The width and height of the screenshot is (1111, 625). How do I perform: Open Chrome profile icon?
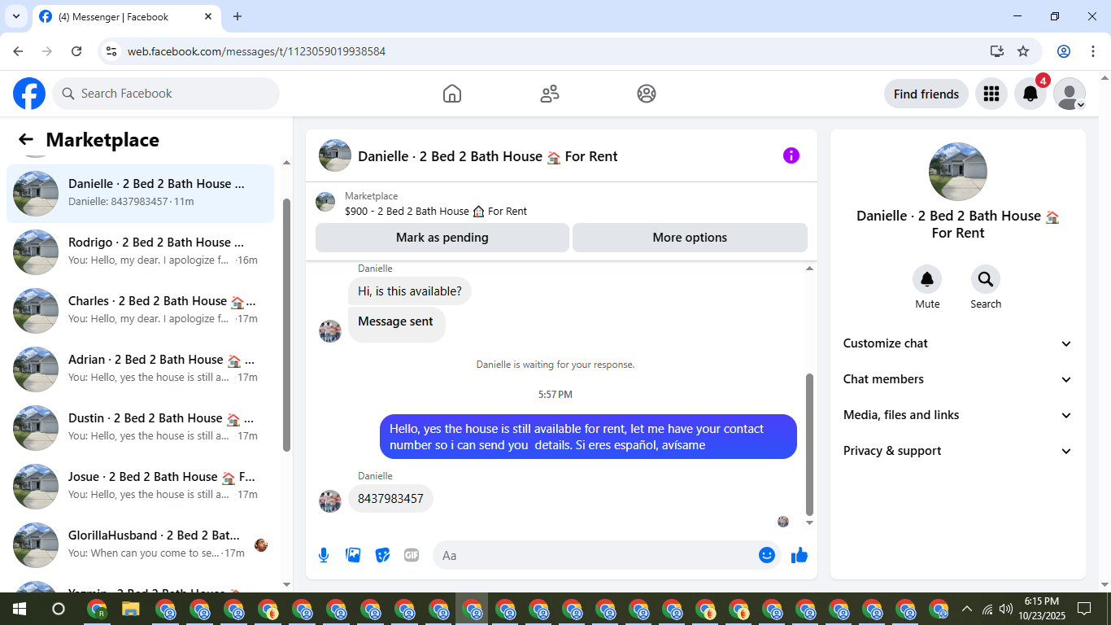pyautogui.click(x=1064, y=51)
